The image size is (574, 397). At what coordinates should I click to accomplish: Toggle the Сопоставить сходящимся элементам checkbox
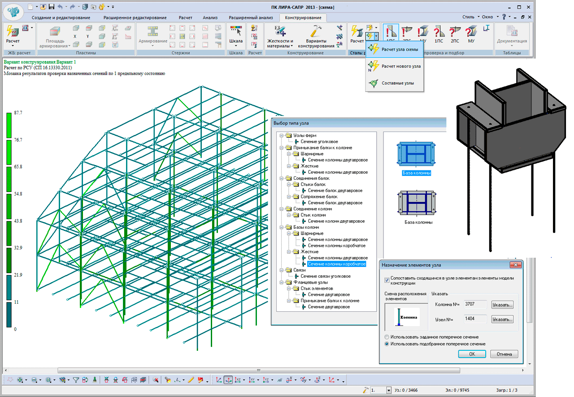point(387,279)
